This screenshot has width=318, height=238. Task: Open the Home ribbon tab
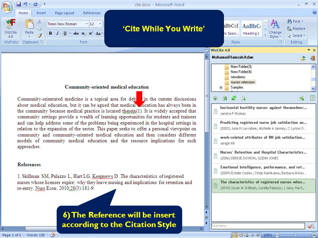click(23, 13)
